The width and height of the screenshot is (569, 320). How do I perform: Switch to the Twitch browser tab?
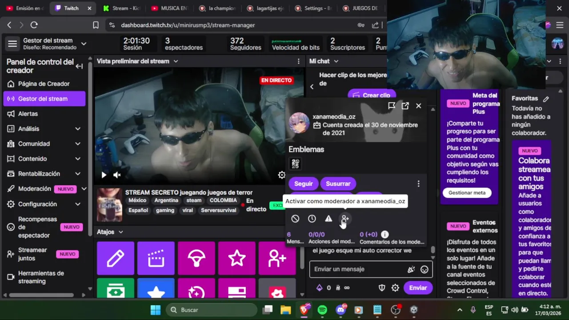click(72, 8)
